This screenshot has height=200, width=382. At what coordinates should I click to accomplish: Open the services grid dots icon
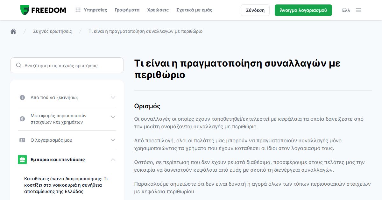tap(78, 10)
